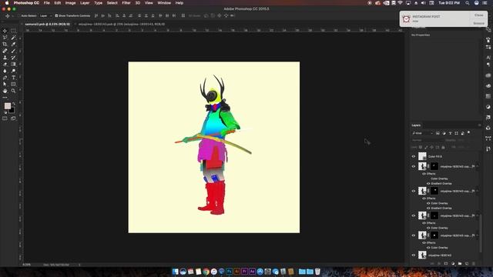Select the Hand tool
493x277 pixels.
(x=5, y=91)
